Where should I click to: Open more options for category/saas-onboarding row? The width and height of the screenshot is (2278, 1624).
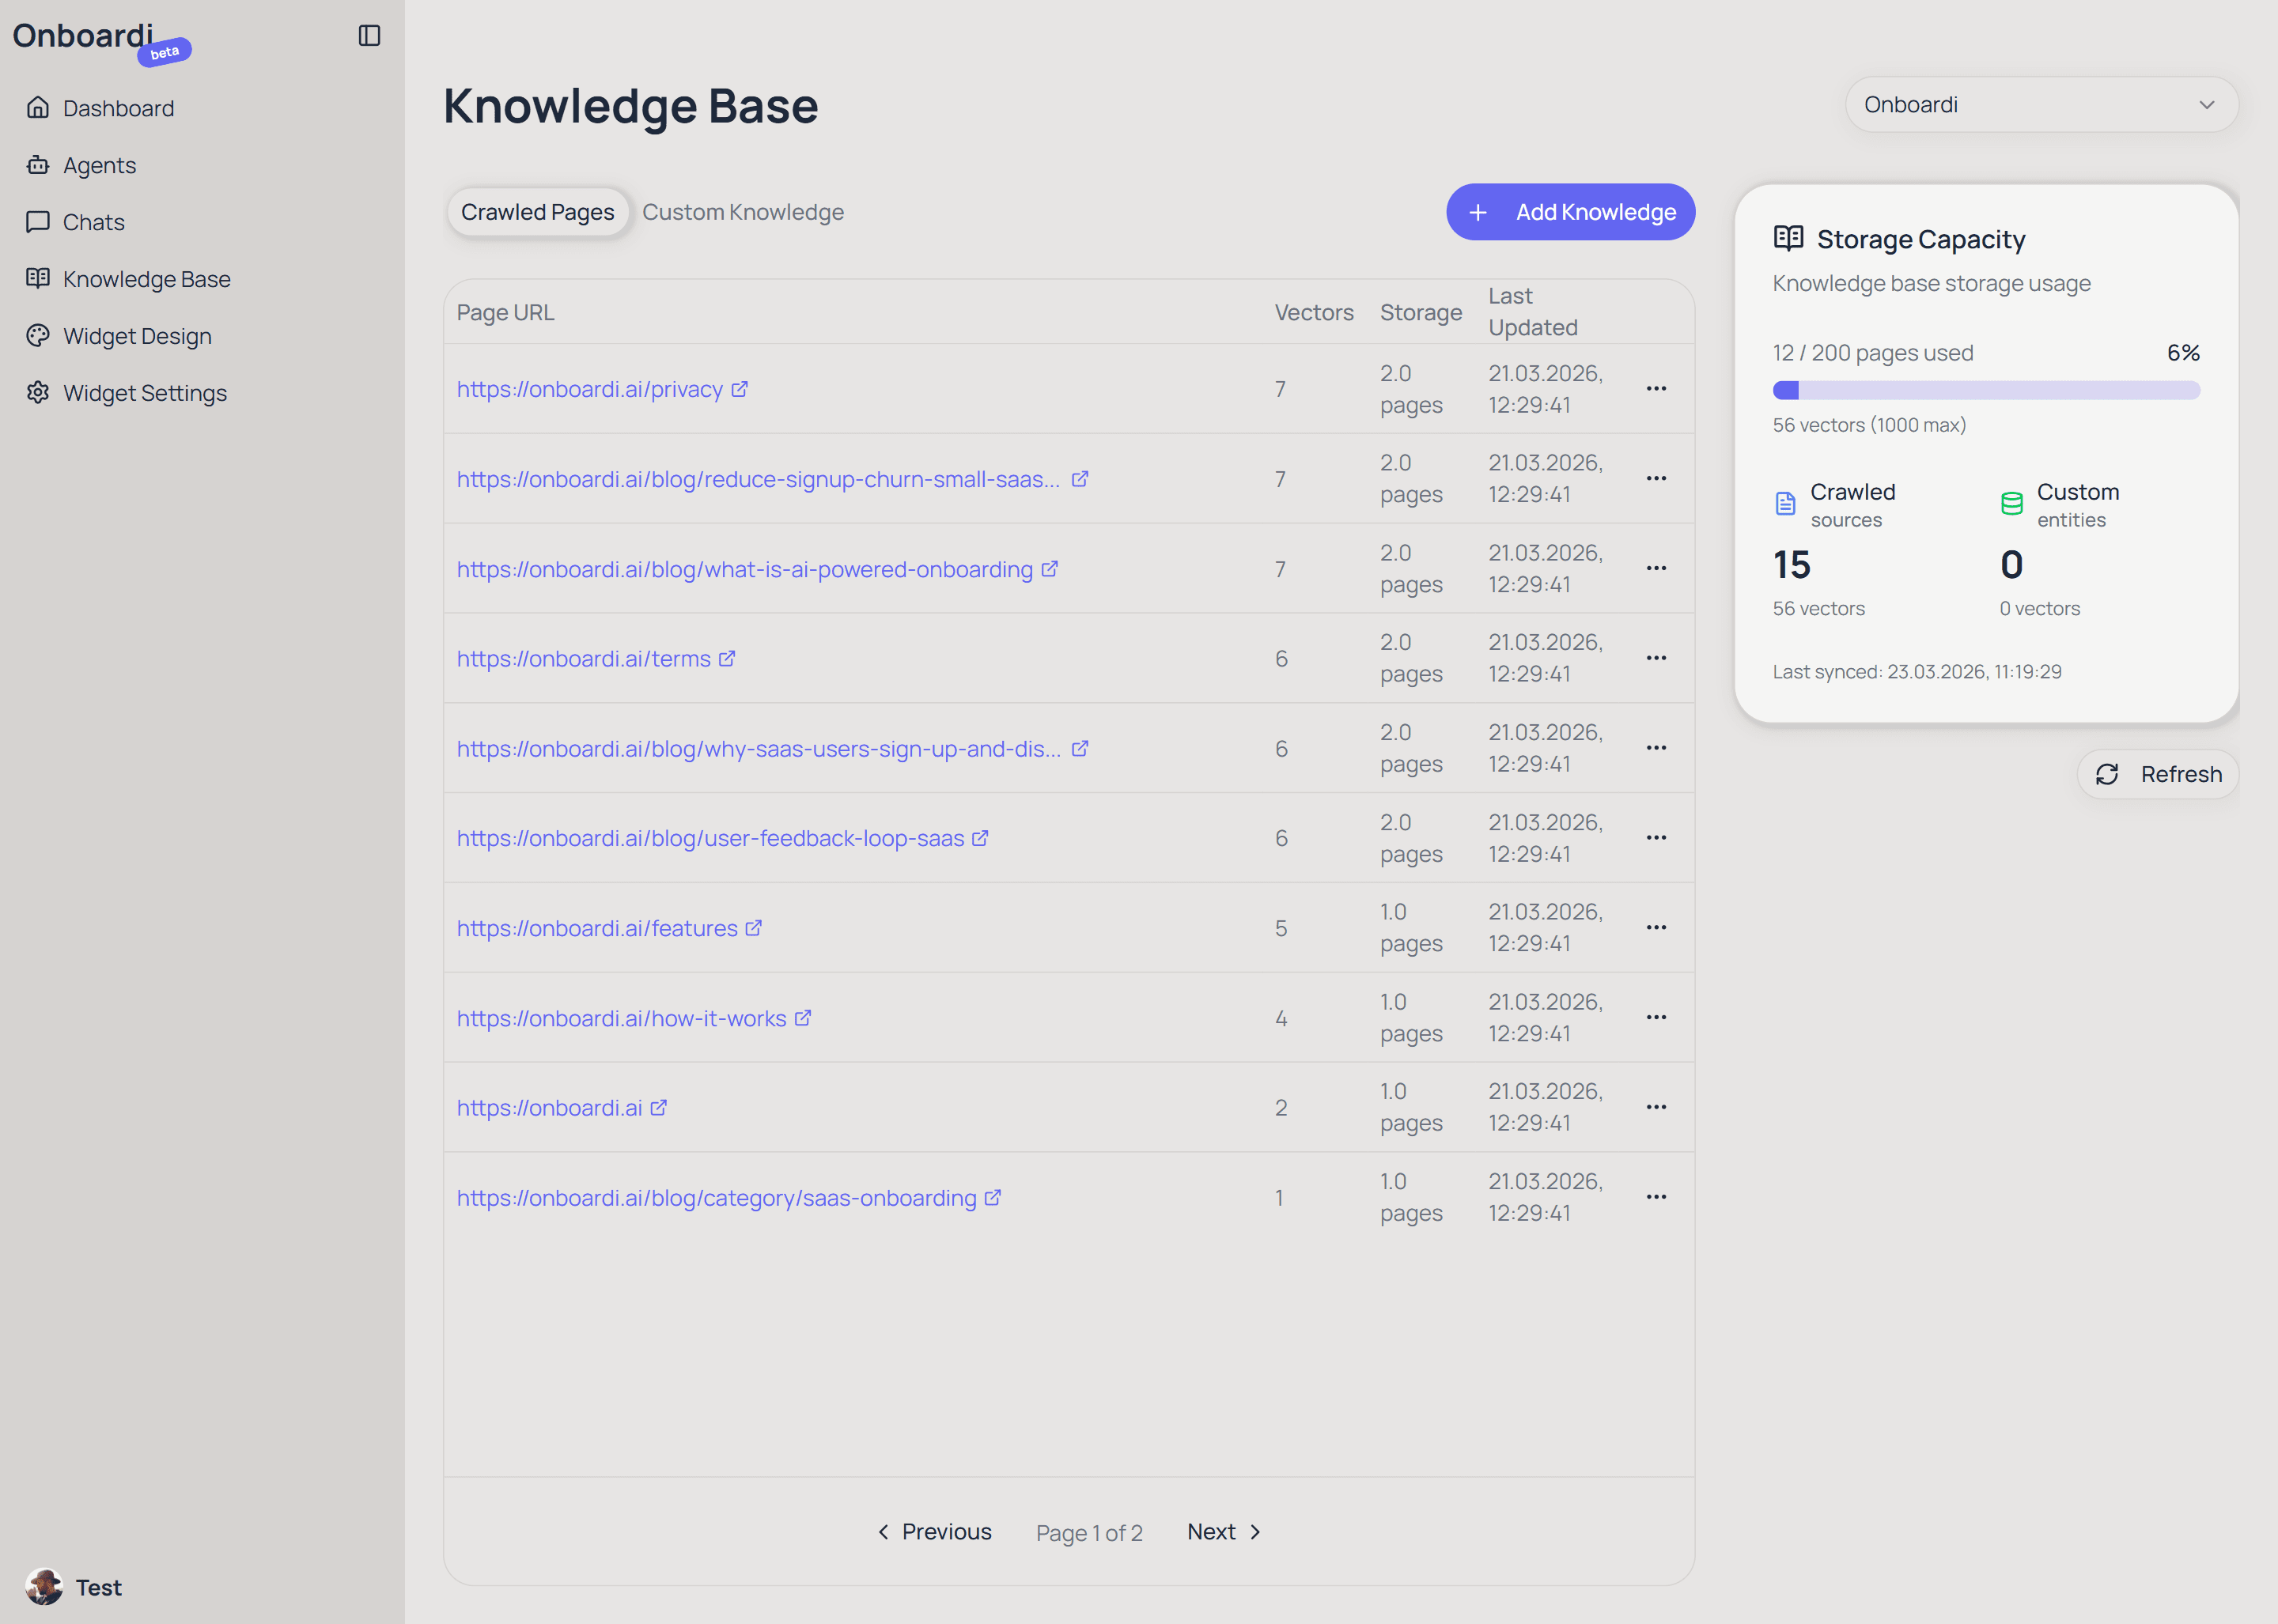[x=1657, y=1198]
